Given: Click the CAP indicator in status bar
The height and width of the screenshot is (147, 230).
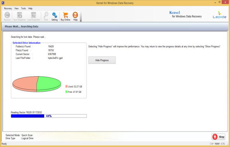Looking at the screenshot, I should pos(212,144).
